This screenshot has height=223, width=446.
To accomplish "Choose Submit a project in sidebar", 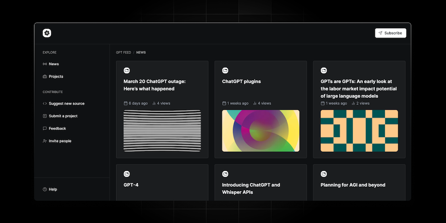I will pyautogui.click(x=63, y=116).
